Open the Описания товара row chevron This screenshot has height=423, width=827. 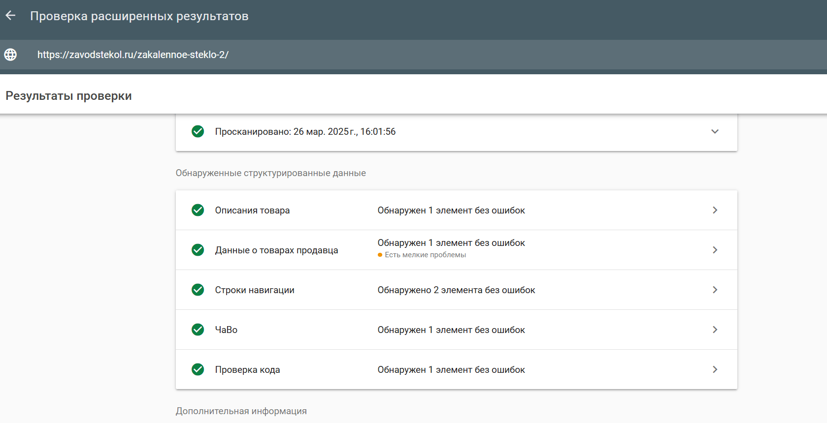pos(715,210)
